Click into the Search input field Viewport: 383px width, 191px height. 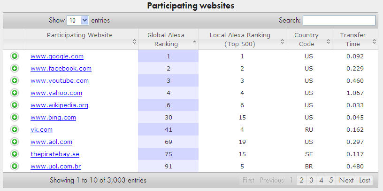coord(339,20)
